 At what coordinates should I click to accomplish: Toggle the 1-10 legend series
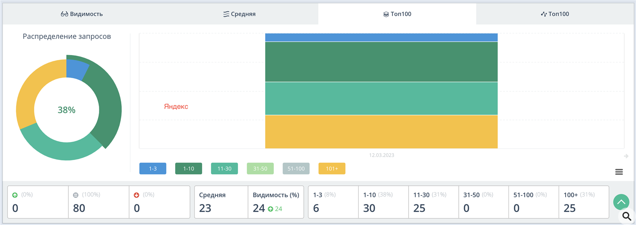point(189,169)
